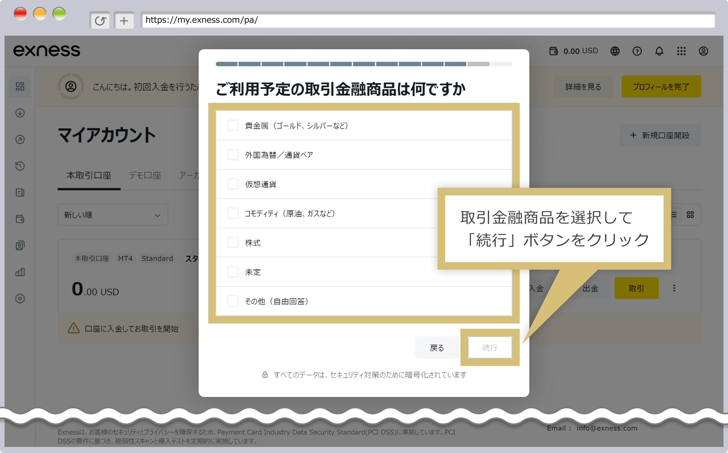This screenshot has width=728, height=453.
Task: Open the wallet sidebar icon
Action: 20,219
